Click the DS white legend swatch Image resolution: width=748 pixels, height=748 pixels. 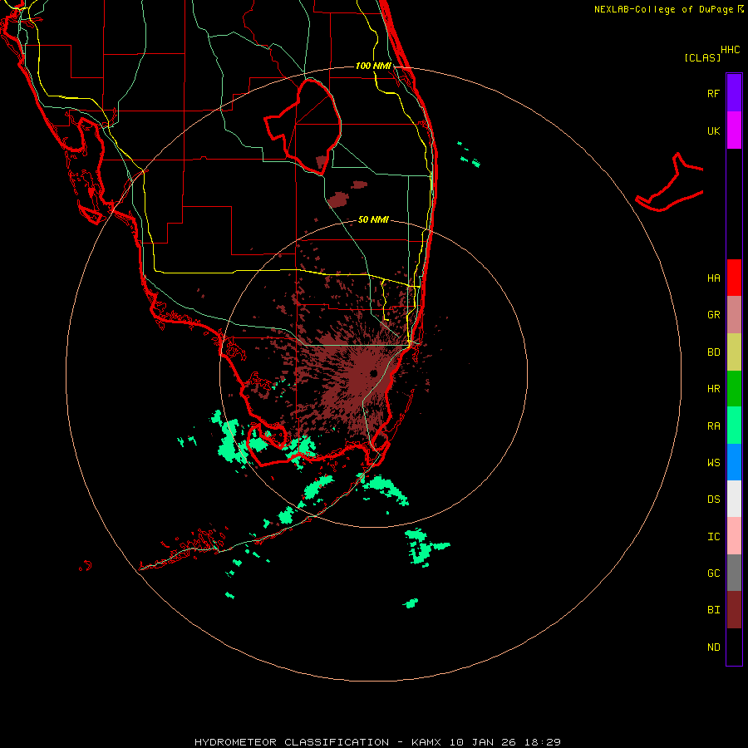[734, 499]
